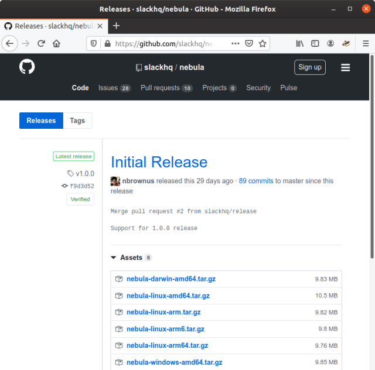
Task: Click the Verified badge
Action: coord(80,199)
